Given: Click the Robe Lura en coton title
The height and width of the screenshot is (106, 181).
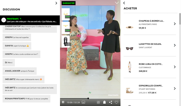Looking at the screenshot, I should (151, 64).
